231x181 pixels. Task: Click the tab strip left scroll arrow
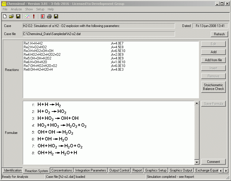[221, 171]
